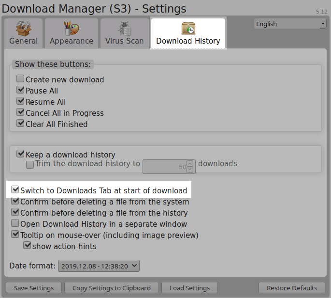Open the Date format dropdown
Screen dimensions: 331x298
(99, 266)
